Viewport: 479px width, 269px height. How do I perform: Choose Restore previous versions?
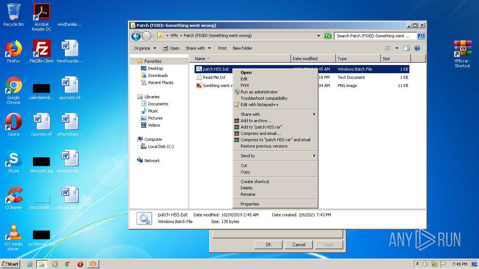point(275,146)
